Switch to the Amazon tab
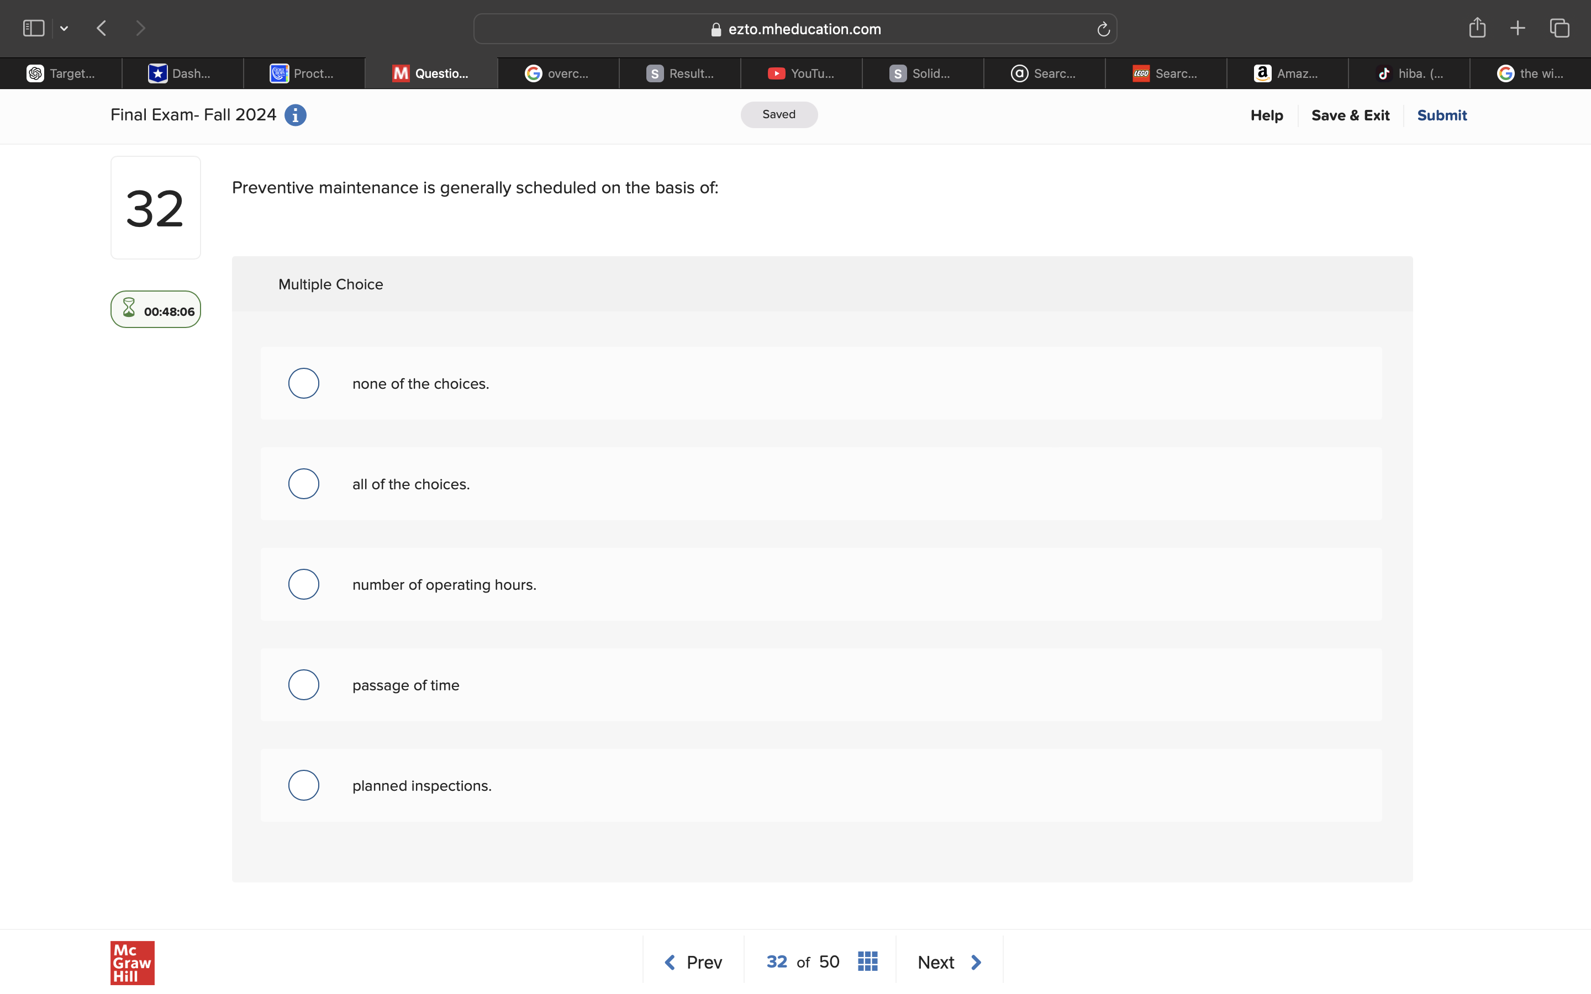This screenshot has height=994, width=1591. [x=1287, y=73]
